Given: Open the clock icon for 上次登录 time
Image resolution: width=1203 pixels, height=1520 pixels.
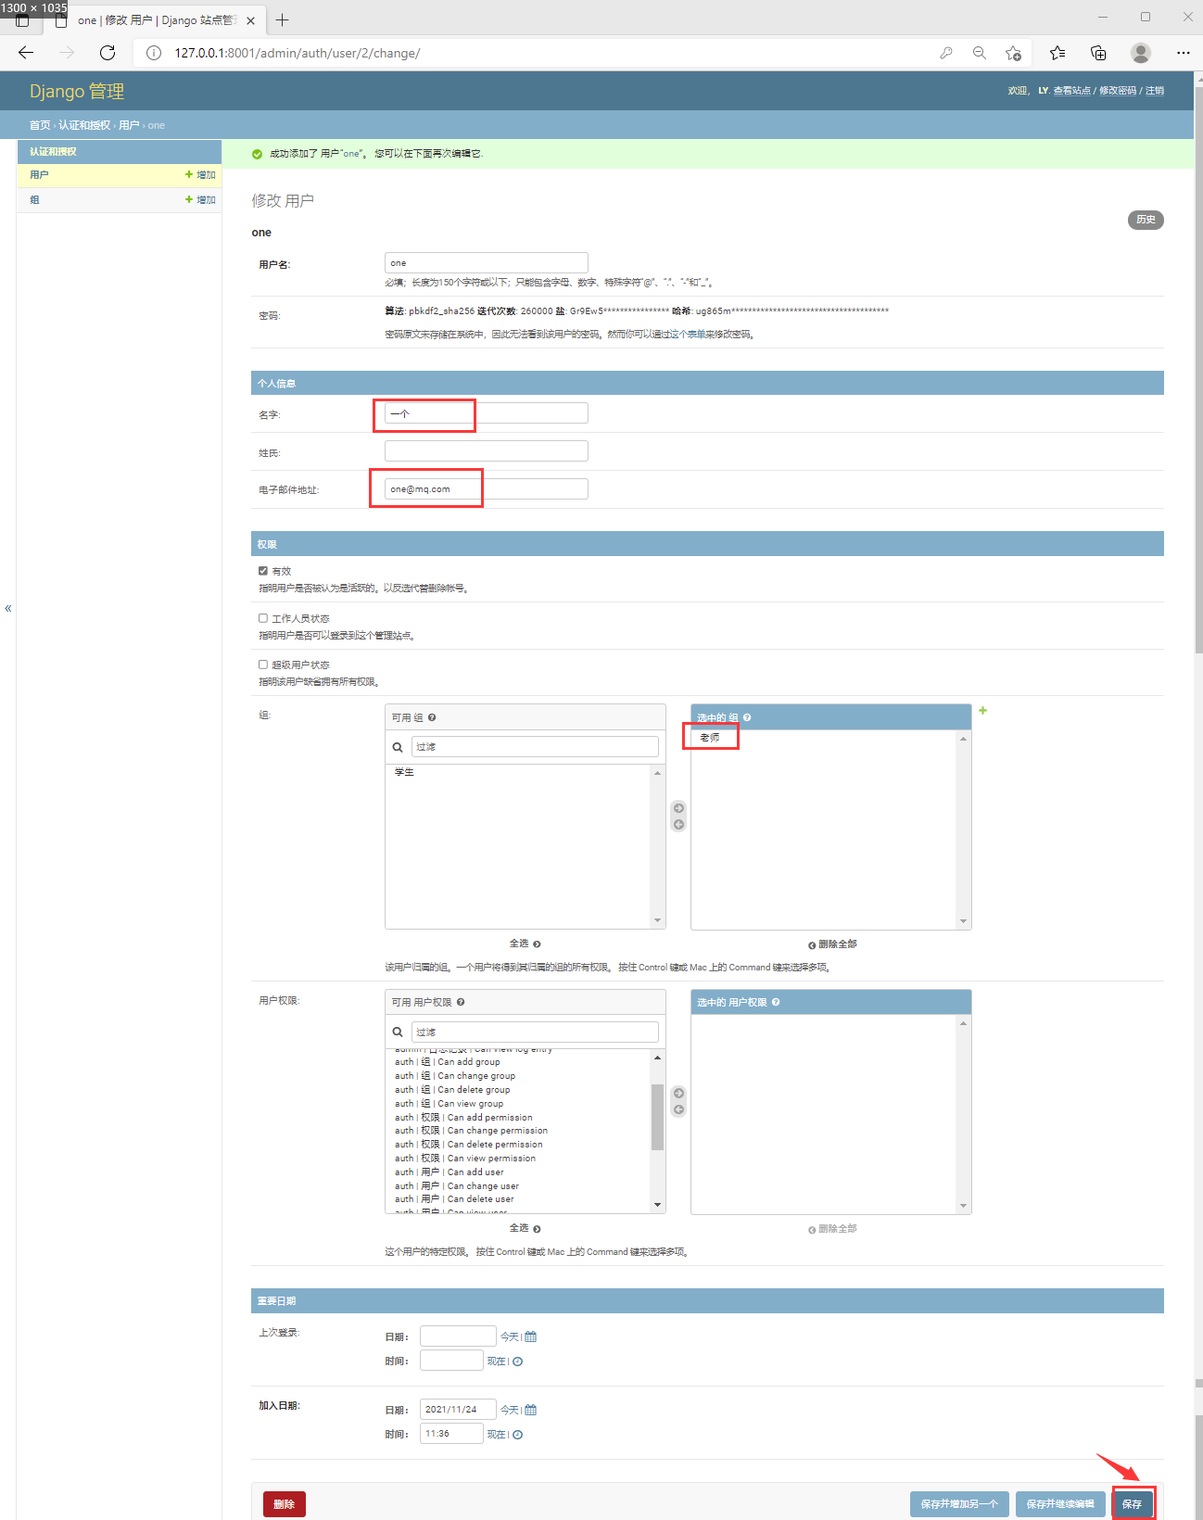Looking at the screenshot, I should point(518,1362).
